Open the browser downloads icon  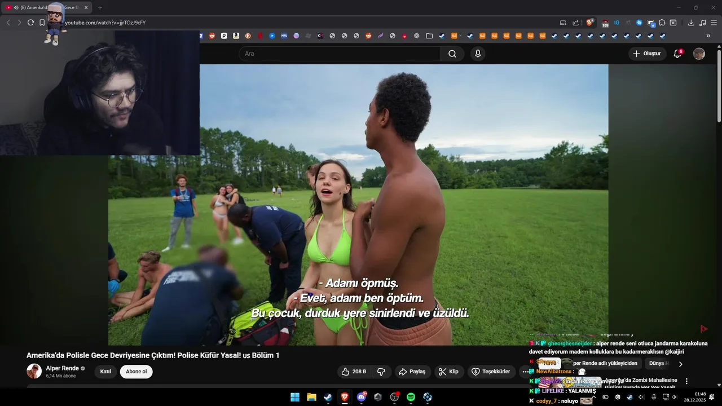click(691, 23)
